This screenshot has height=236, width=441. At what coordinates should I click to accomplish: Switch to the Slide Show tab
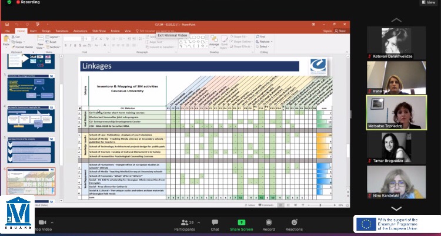[x=99, y=31]
